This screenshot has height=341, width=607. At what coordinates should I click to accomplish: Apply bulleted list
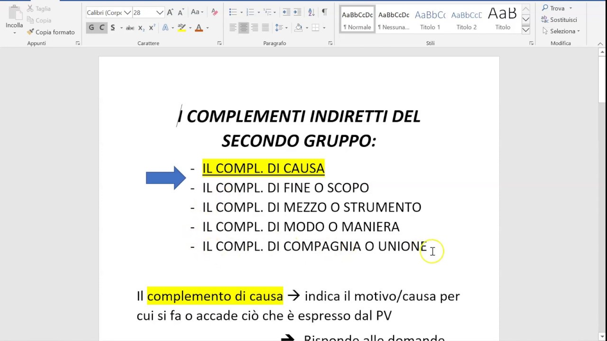[233, 12]
